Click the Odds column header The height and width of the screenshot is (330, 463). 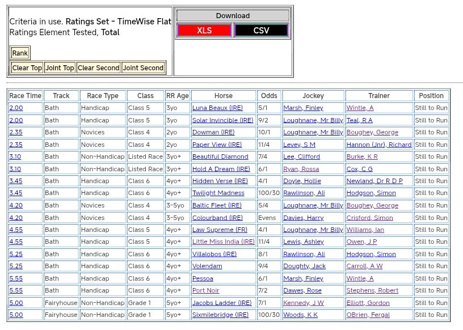tap(269, 96)
